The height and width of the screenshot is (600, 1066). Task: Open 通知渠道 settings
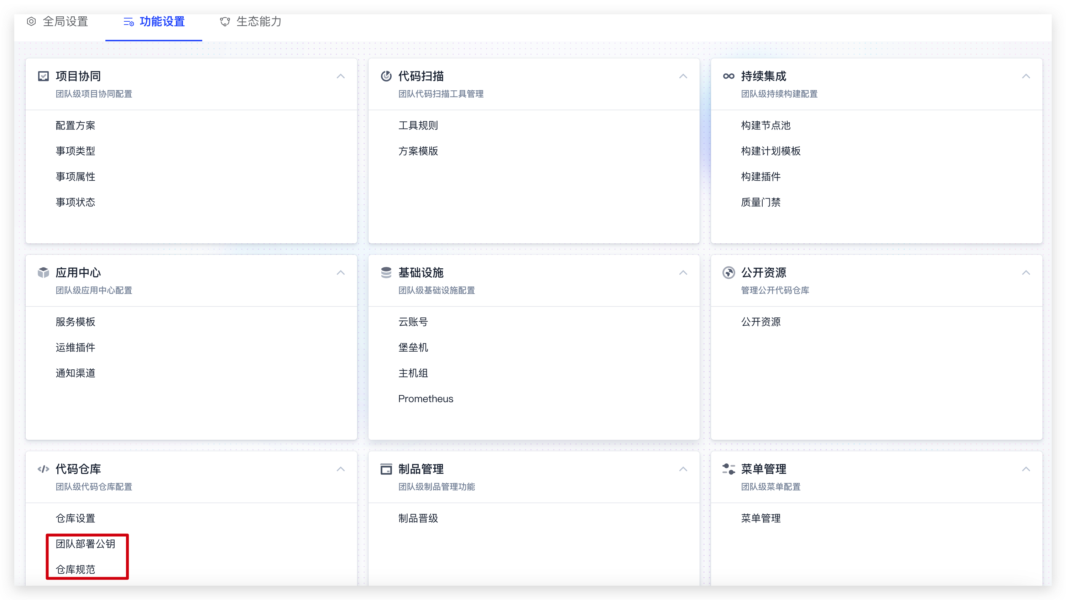(x=75, y=373)
